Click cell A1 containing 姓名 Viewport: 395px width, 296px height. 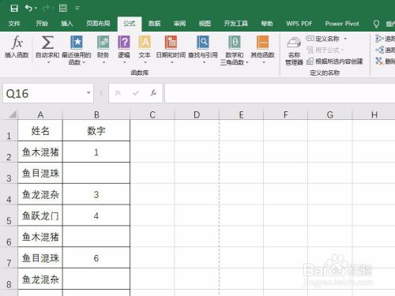[x=40, y=130]
